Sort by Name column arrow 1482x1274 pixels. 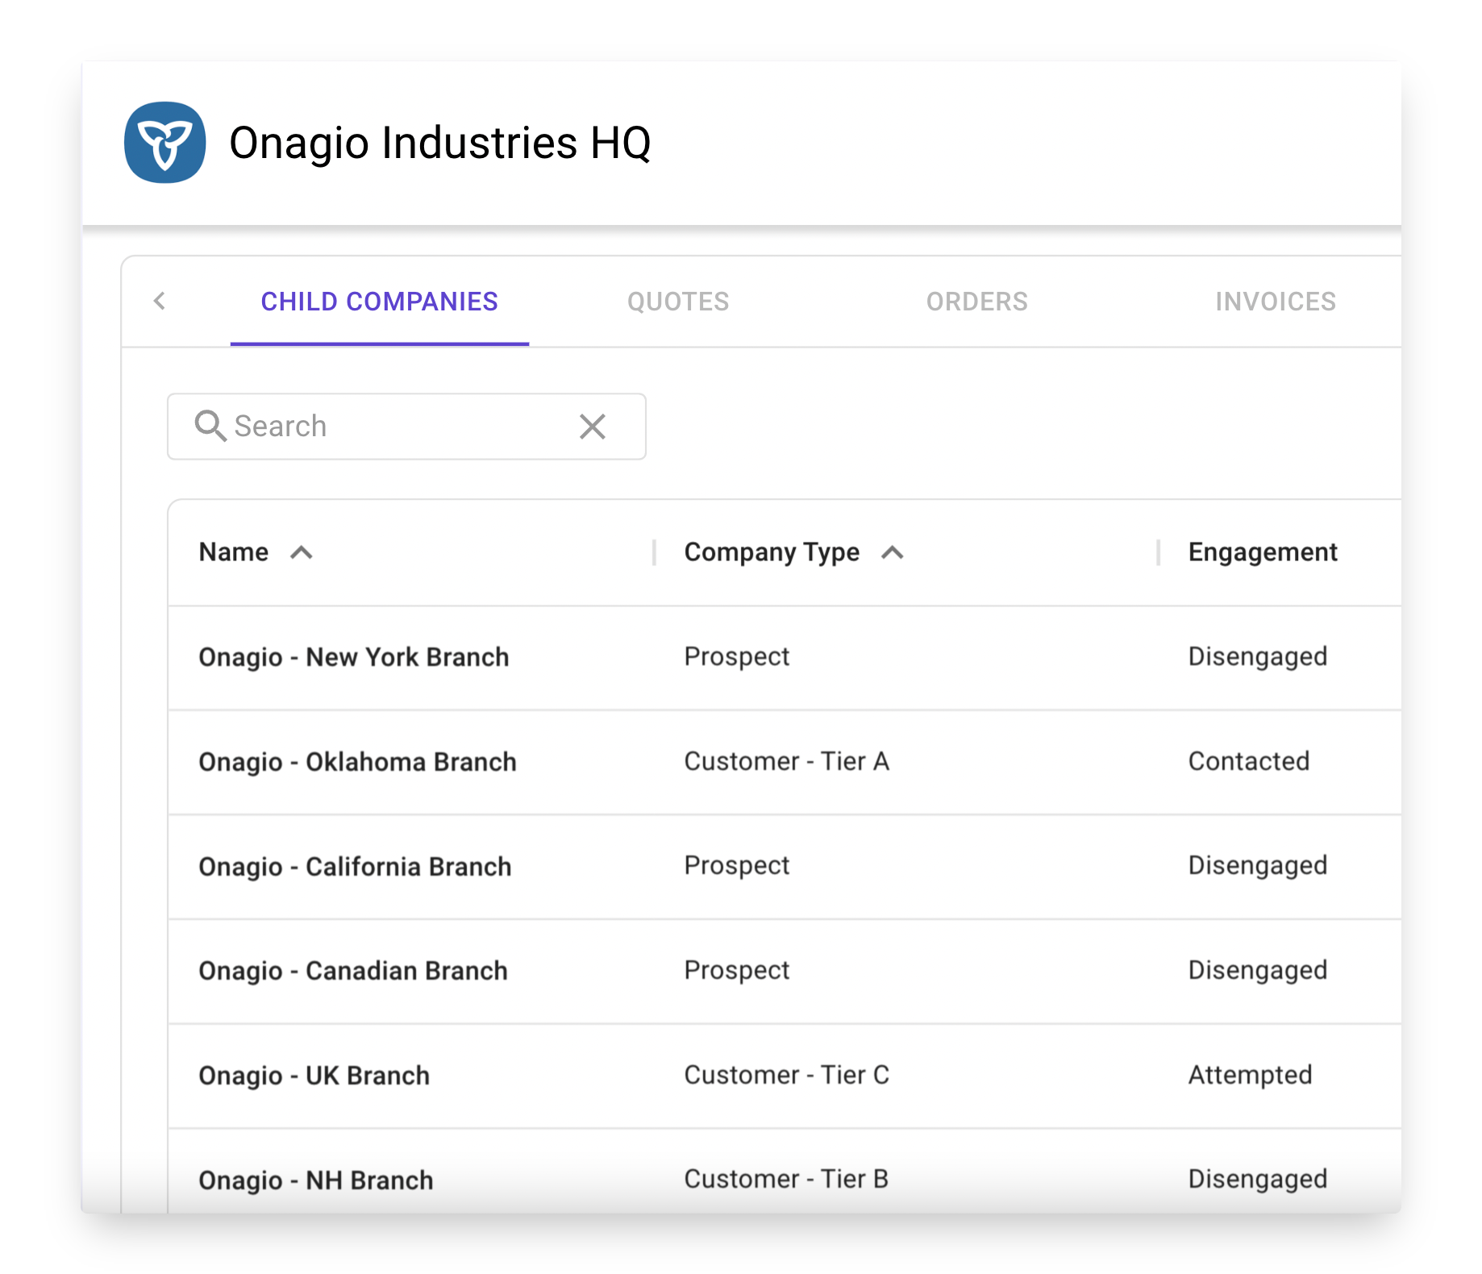coord(302,553)
